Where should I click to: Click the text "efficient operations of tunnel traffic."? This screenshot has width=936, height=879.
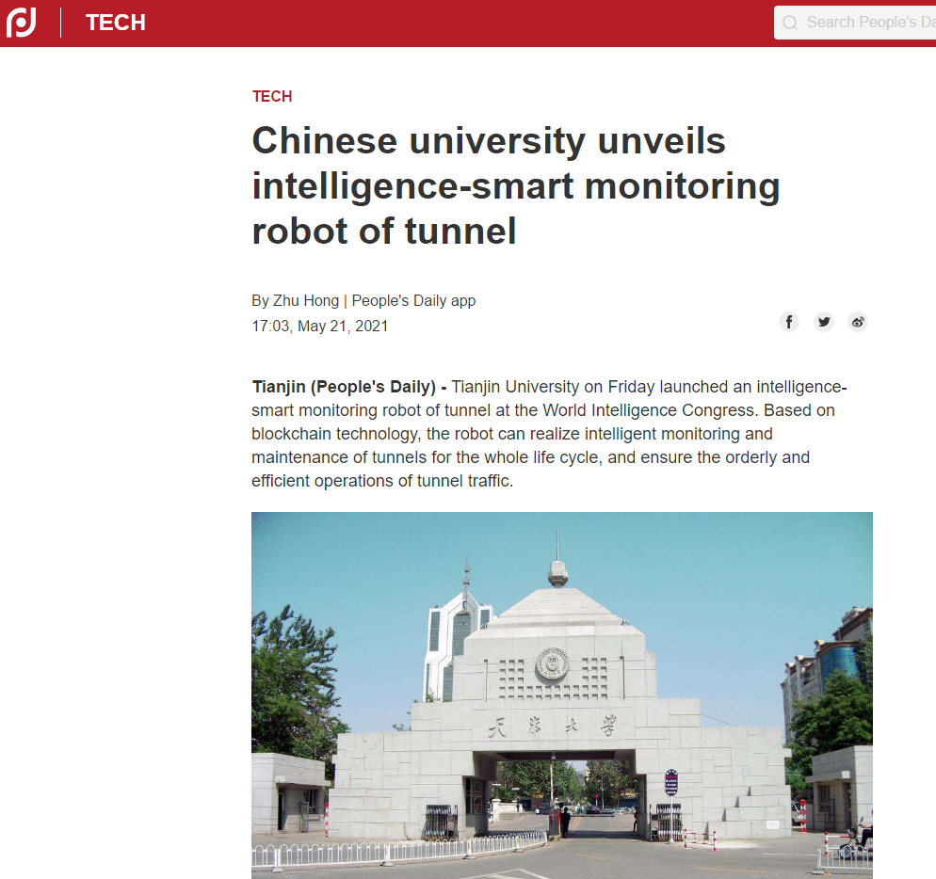pyautogui.click(x=382, y=481)
